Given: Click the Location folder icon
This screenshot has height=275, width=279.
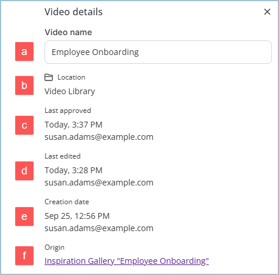Looking at the screenshot, I should coord(49,77).
